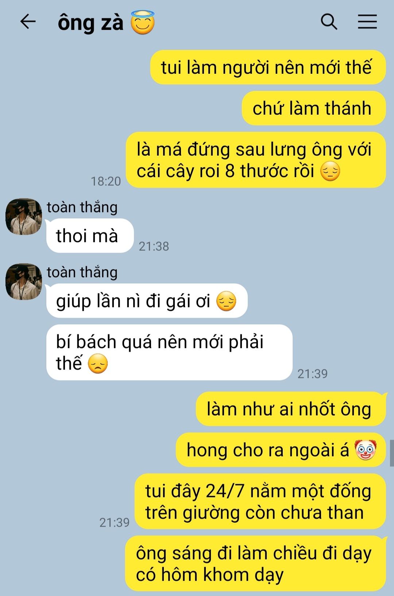
Task: Open toàn thắng avatar beside 'giúp lần nì'
Action: point(24,282)
